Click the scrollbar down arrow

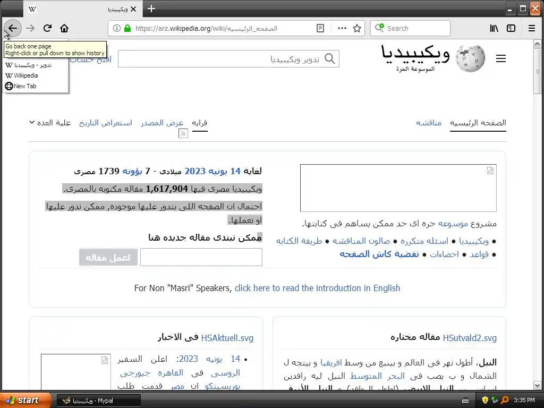[537, 386]
